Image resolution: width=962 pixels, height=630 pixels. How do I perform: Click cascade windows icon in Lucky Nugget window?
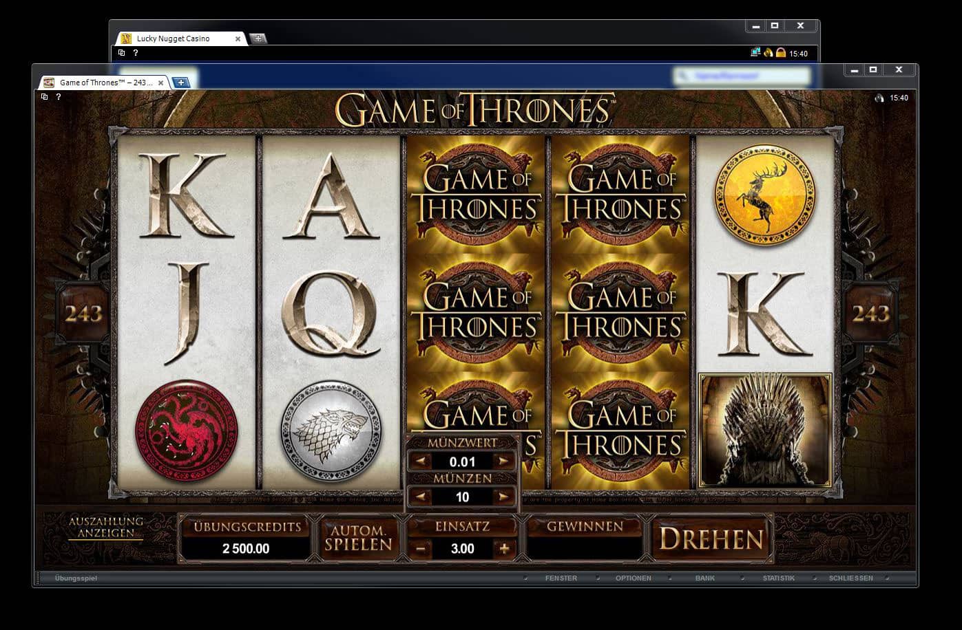tap(121, 53)
